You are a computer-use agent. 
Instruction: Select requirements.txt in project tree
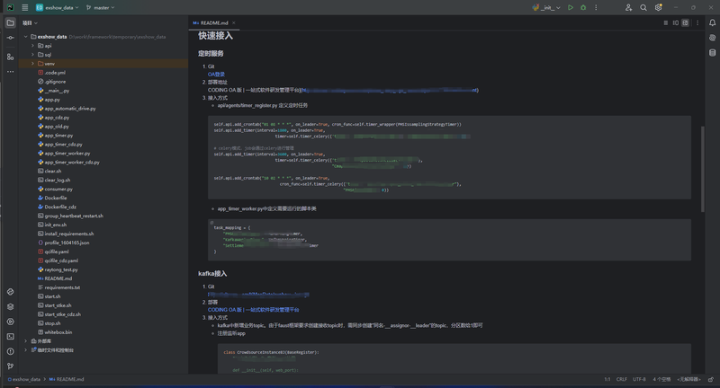pos(62,287)
